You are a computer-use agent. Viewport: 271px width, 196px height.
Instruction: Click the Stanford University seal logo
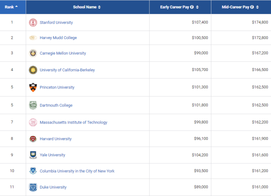pos(33,22)
